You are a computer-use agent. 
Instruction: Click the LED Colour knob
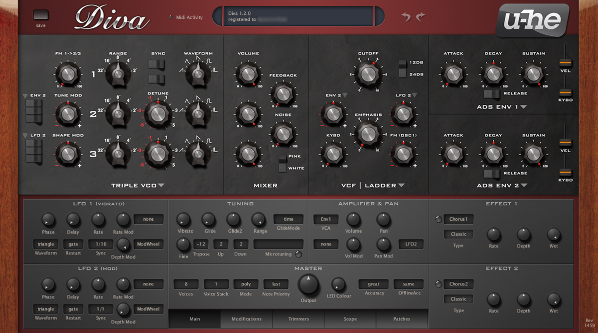338,284
